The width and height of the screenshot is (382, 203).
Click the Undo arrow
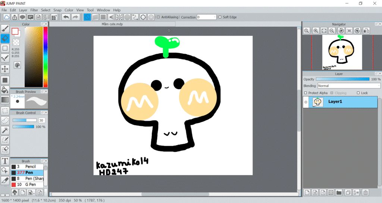tap(66, 17)
